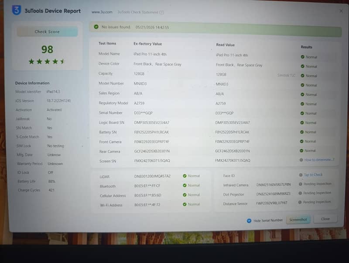Click the Activation value 'Activated'
Viewport: 349px width, 263px height.
54,110
